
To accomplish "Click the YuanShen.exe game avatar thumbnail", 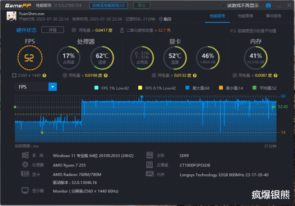I will [11, 16].
